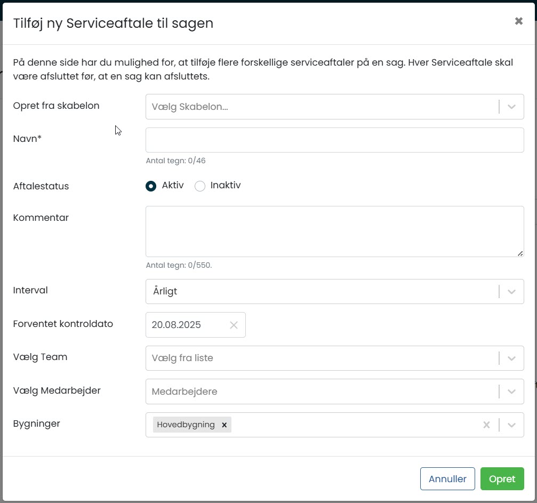Open the Årligt interval dropdown
Viewport: 537px width, 503px height.
tap(320, 292)
